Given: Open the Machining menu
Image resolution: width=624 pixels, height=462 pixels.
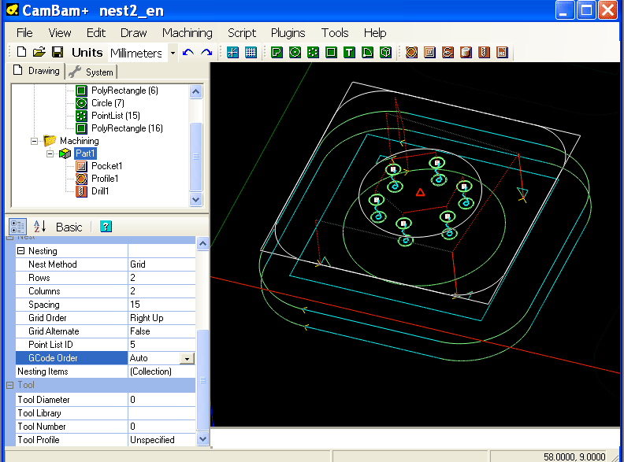Looking at the screenshot, I should pyautogui.click(x=187, y=32).
